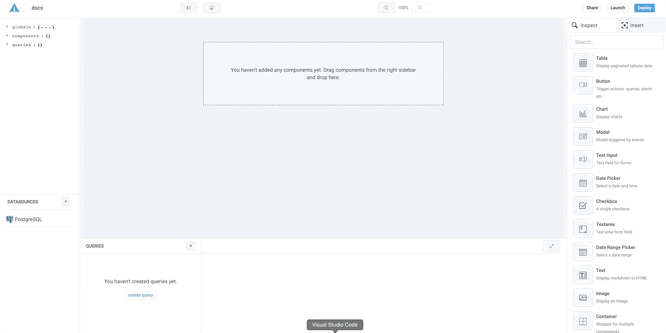This screenshot has width=666, height=333.
Task: Select the Chart component icon
Action: coord(583,113)
